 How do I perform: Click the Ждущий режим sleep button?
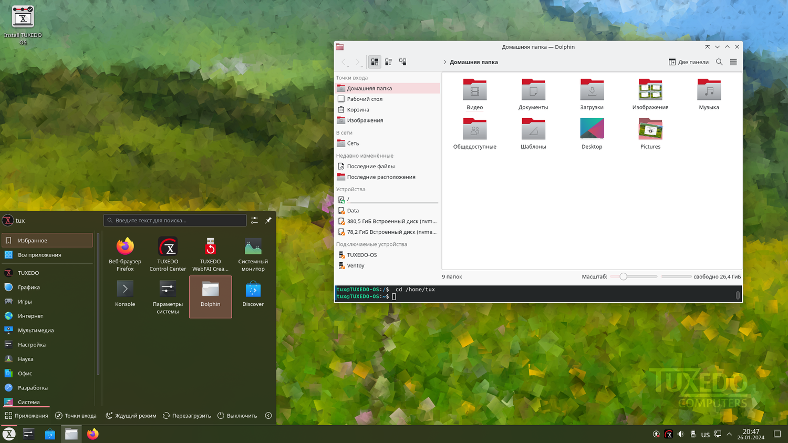pos(131,416)
